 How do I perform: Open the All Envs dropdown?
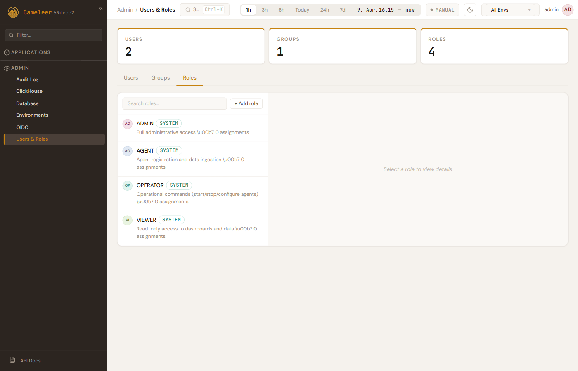(510, 10)
